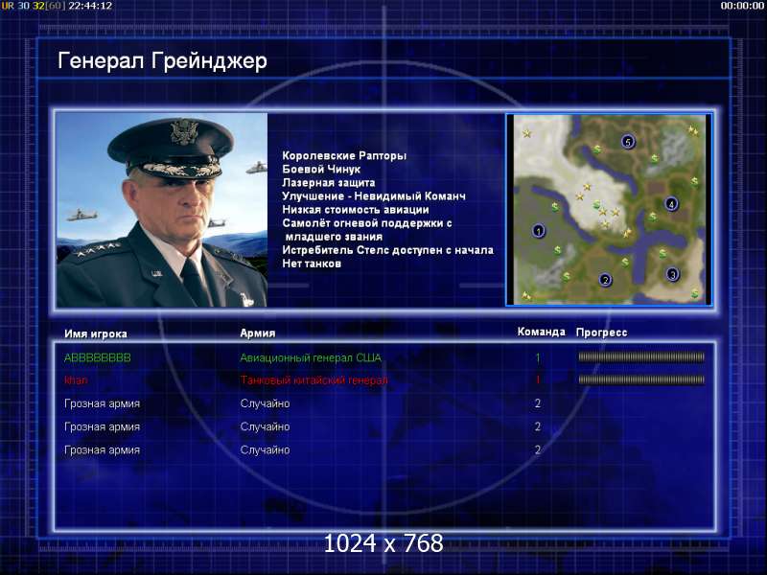This screenshot has width=767, height=575.
Task: Select player name khan
Action: (76, 379)
